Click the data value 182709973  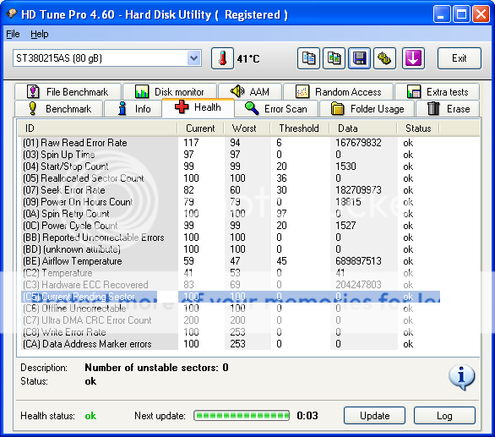(x=358, y=190)
